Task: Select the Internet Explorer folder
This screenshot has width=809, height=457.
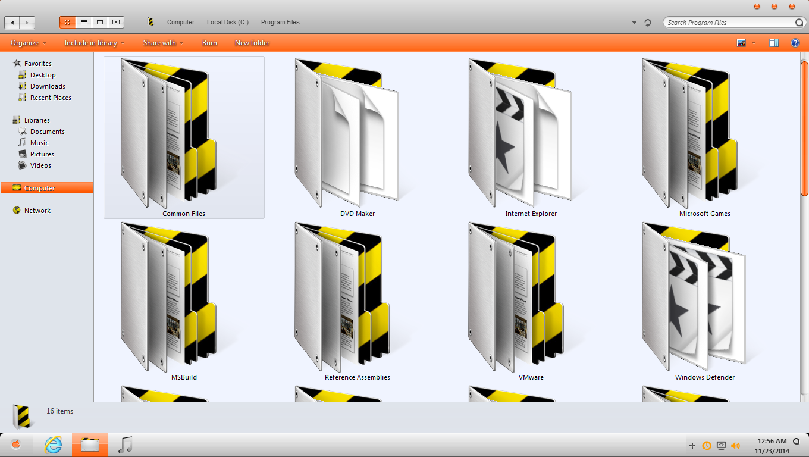Action: point(531,137)
